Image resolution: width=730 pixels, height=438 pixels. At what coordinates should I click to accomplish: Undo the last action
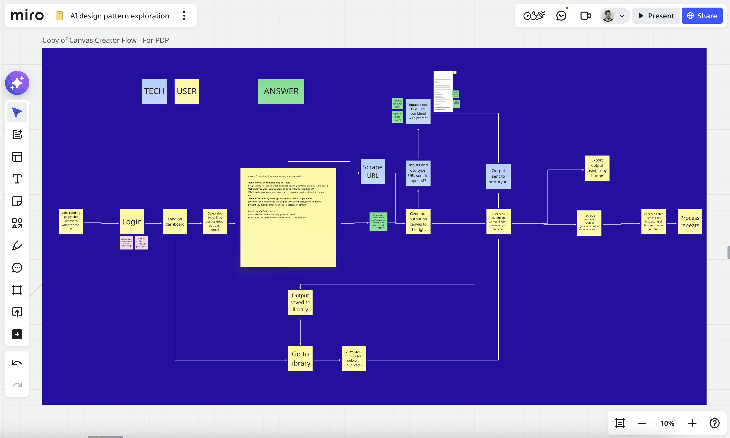click(17, 363)
